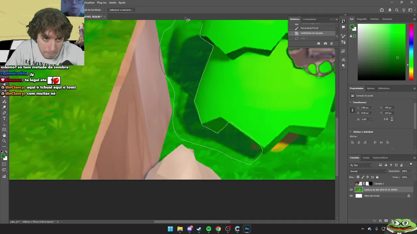Open the Normal blend mode dropdown
417x234 pixels.
[368, 171]
